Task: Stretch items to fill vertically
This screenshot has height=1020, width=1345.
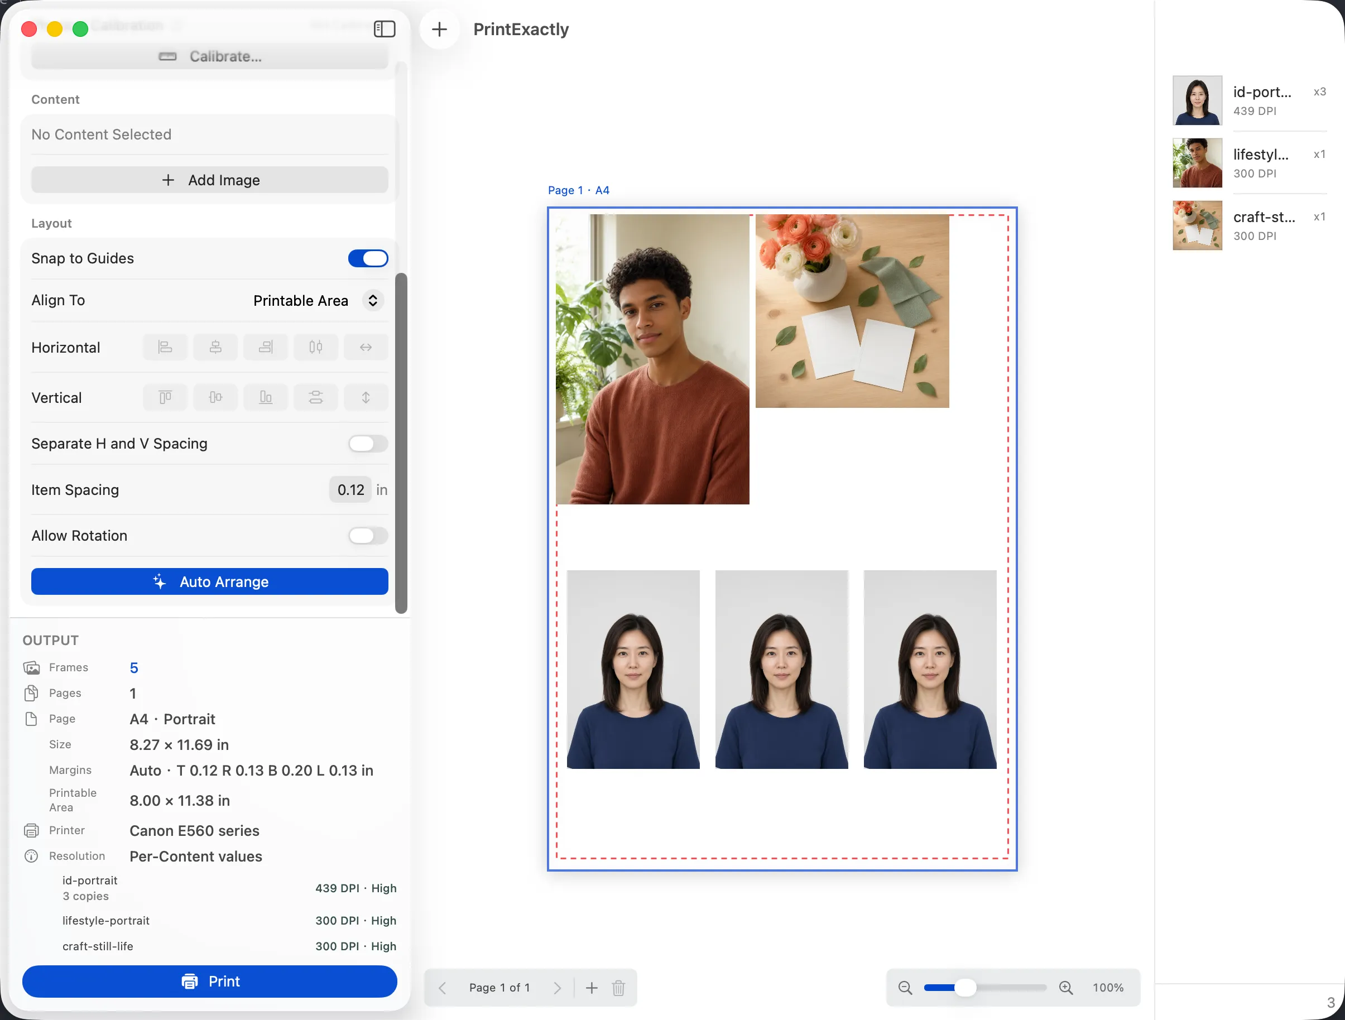Action: pos(366,397)
